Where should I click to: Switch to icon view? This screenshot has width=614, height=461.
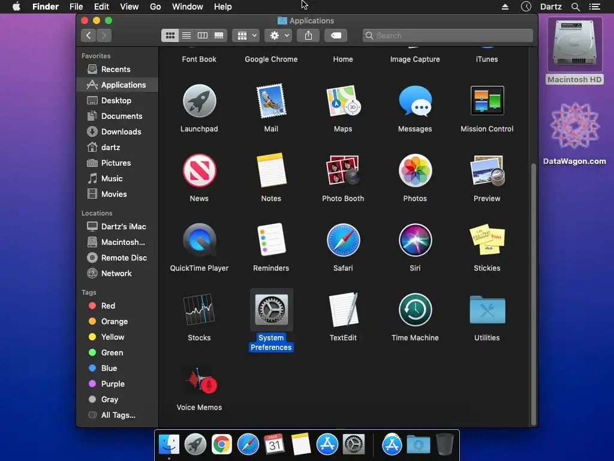tap(170, 35)
